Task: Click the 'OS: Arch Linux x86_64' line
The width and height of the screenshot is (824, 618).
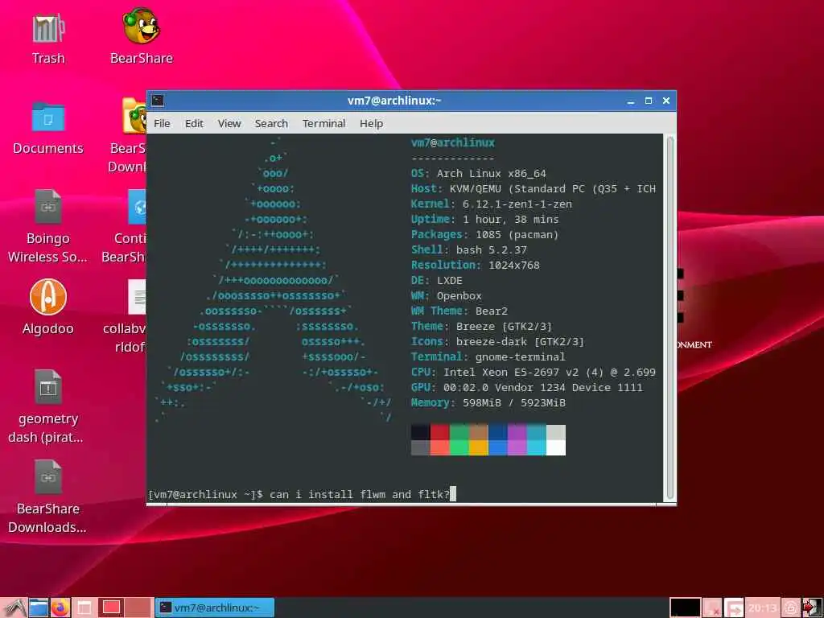Action: click(479, 174)
